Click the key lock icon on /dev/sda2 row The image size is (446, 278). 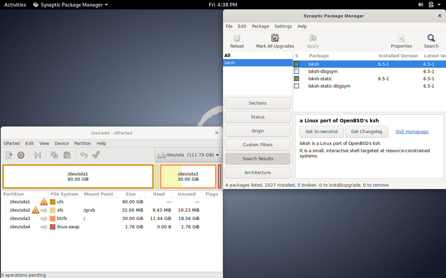click(x=44, y=210)
